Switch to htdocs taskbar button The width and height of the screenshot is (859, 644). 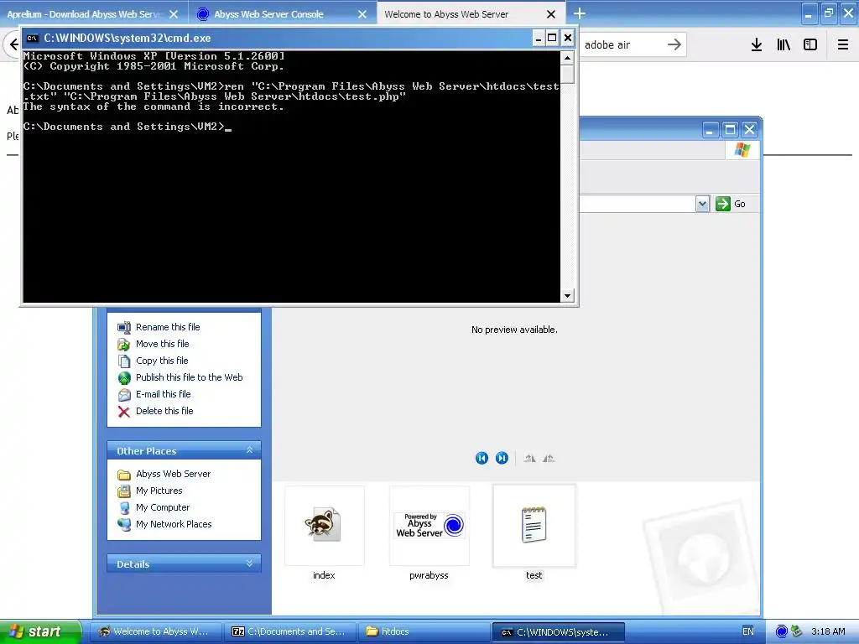424,632
